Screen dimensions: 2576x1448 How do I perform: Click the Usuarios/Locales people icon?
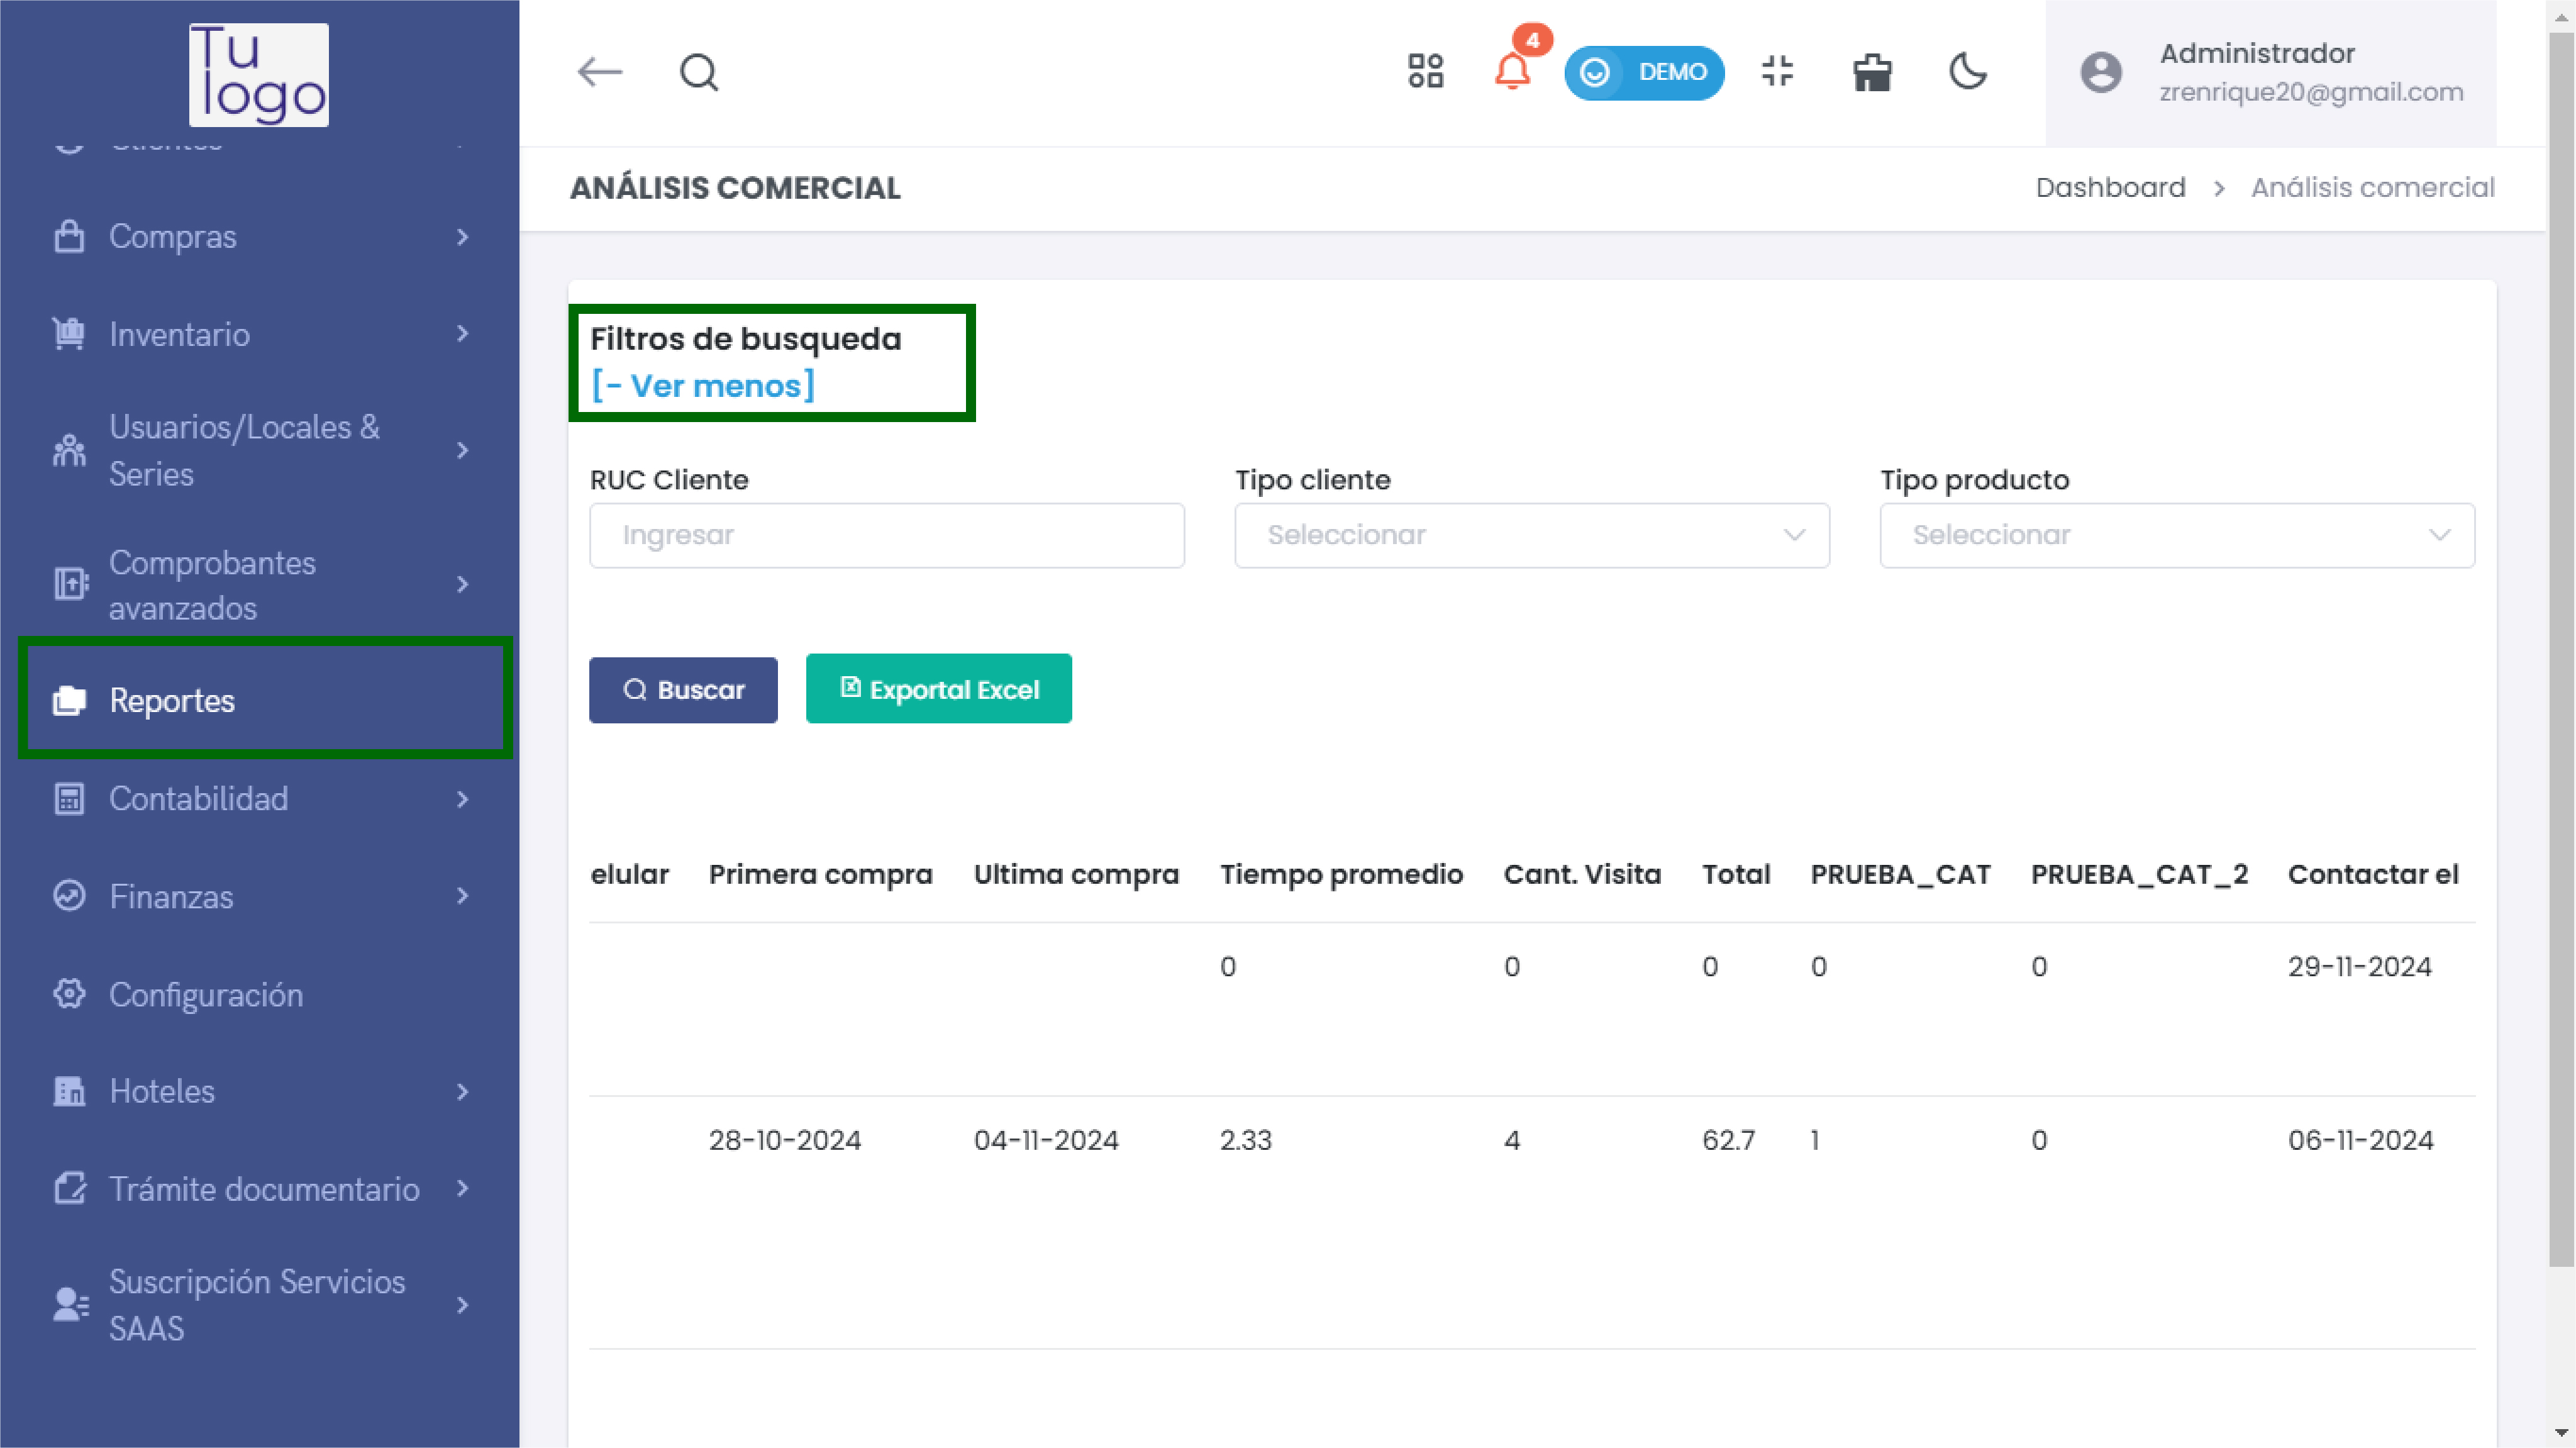click(69, 450)
